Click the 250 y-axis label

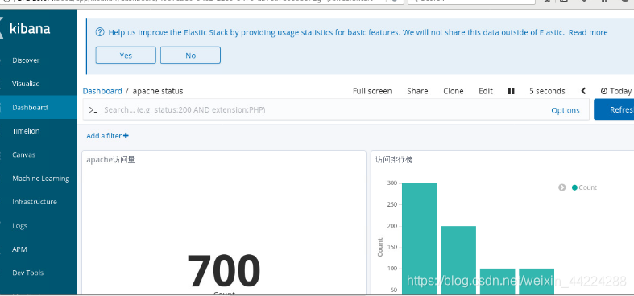pyautogui.click(x=392, y=204)
